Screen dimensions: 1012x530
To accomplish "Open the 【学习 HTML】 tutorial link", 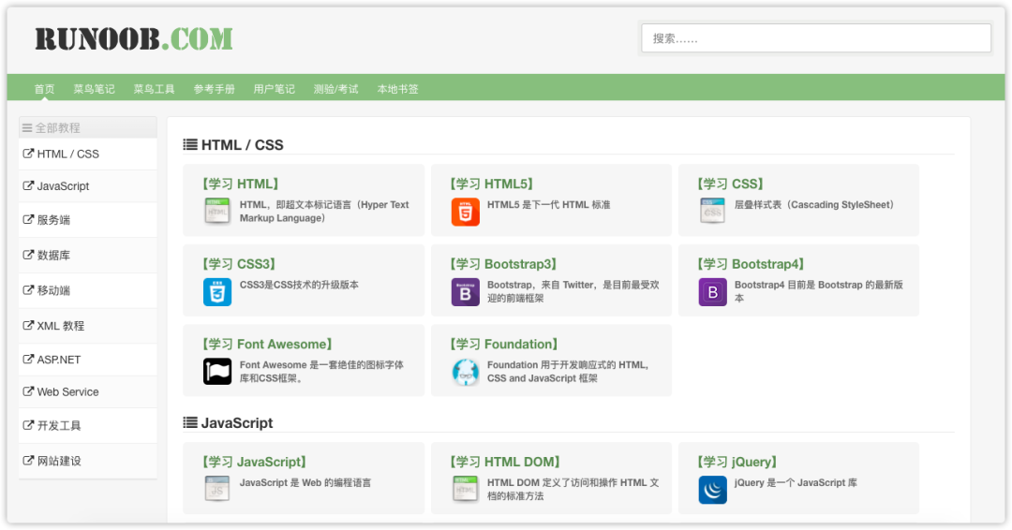I will tap(240, 184).
